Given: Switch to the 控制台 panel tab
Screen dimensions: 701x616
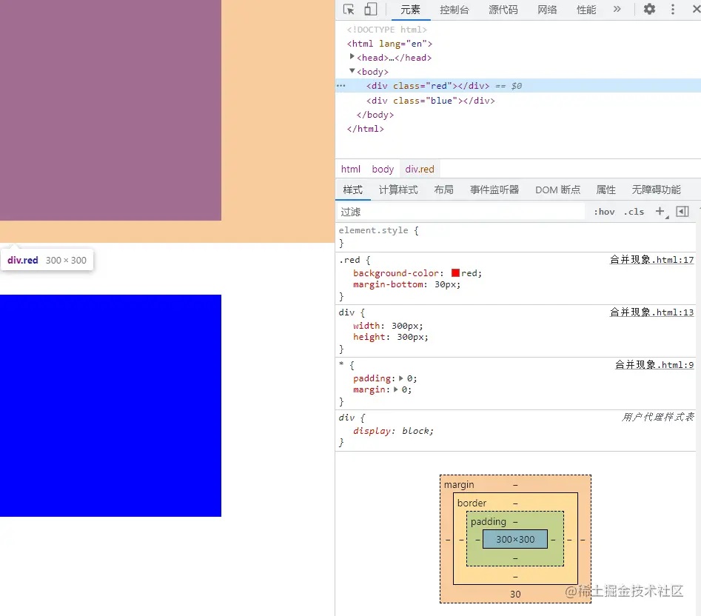Looking at the screenshot, I should [454, 10].
